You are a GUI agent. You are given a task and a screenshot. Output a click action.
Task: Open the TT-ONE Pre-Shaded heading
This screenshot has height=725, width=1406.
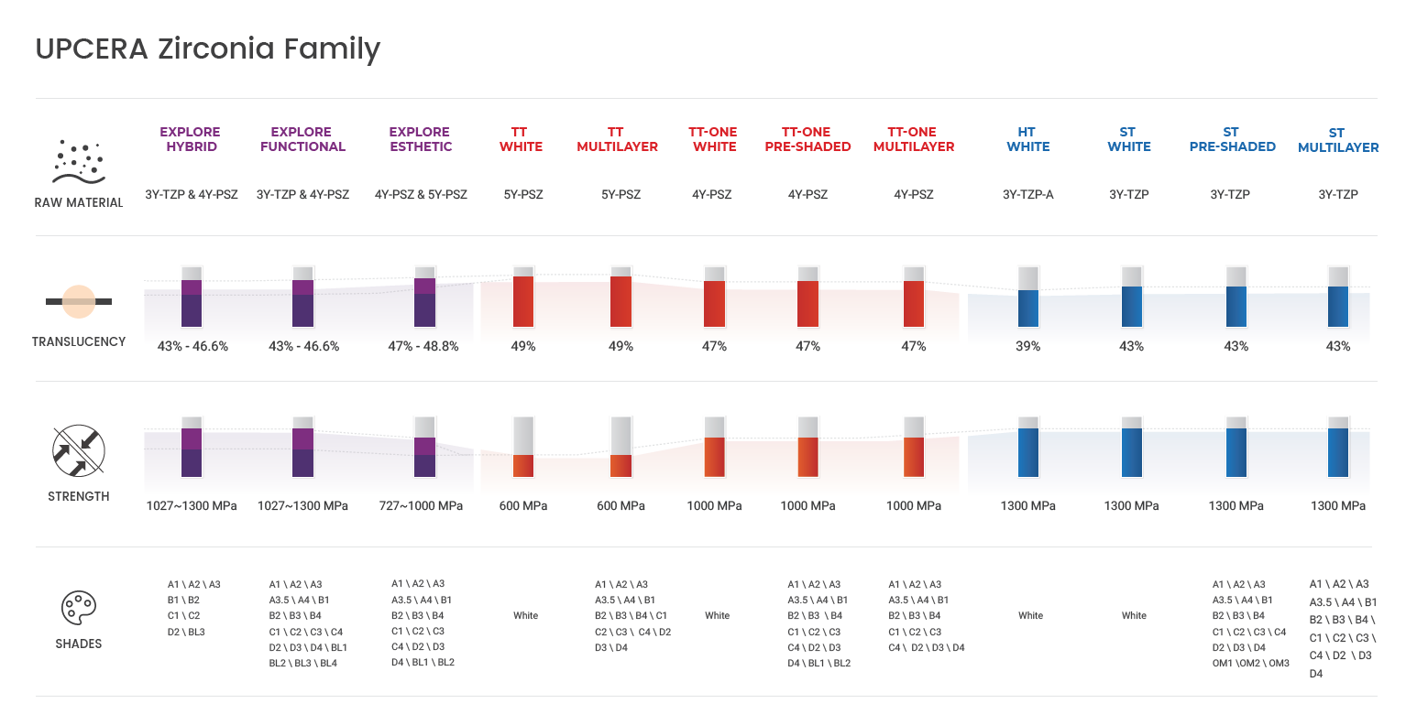(x=807, y=139)
